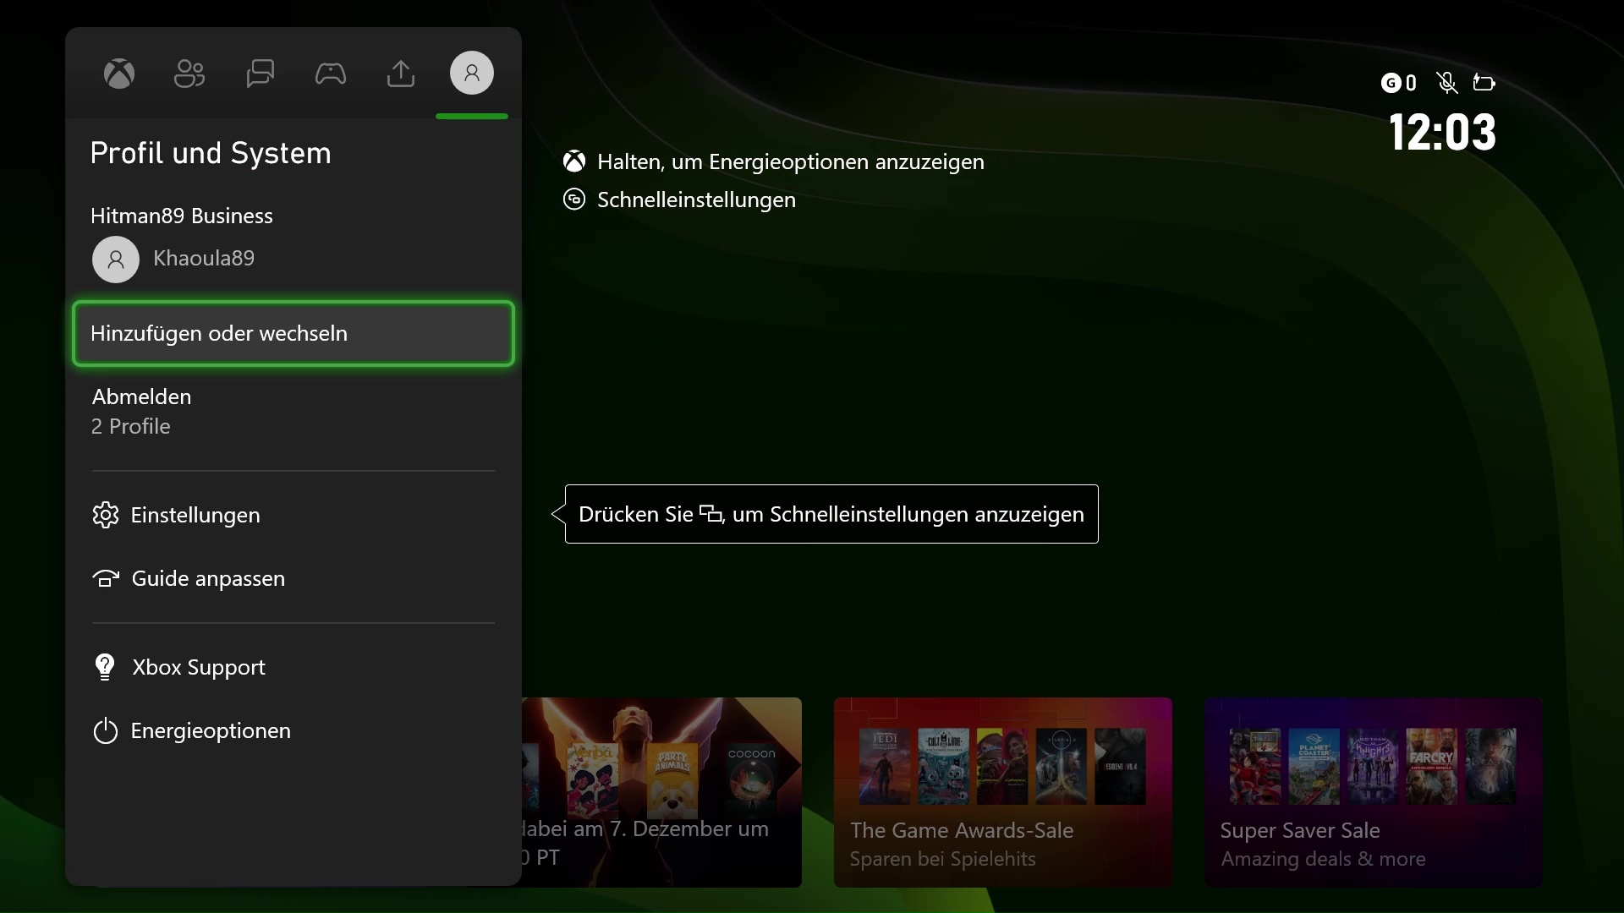Switch to the People tab icon
Image resolution: width=1624 pixels, height=913 pixels.
(189, 74)
